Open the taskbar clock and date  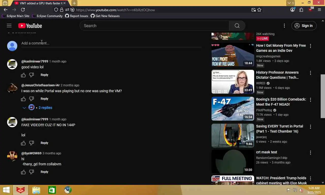(x=314, y=190)
